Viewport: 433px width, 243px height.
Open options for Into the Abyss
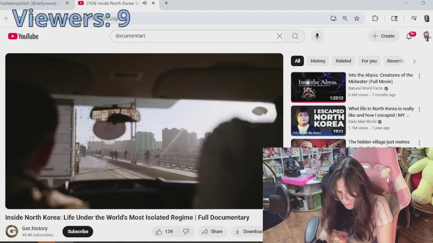coord(419,76)
